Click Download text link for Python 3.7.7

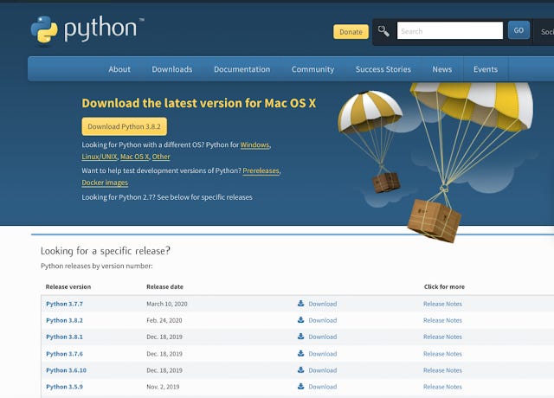[x=323, y=304]
